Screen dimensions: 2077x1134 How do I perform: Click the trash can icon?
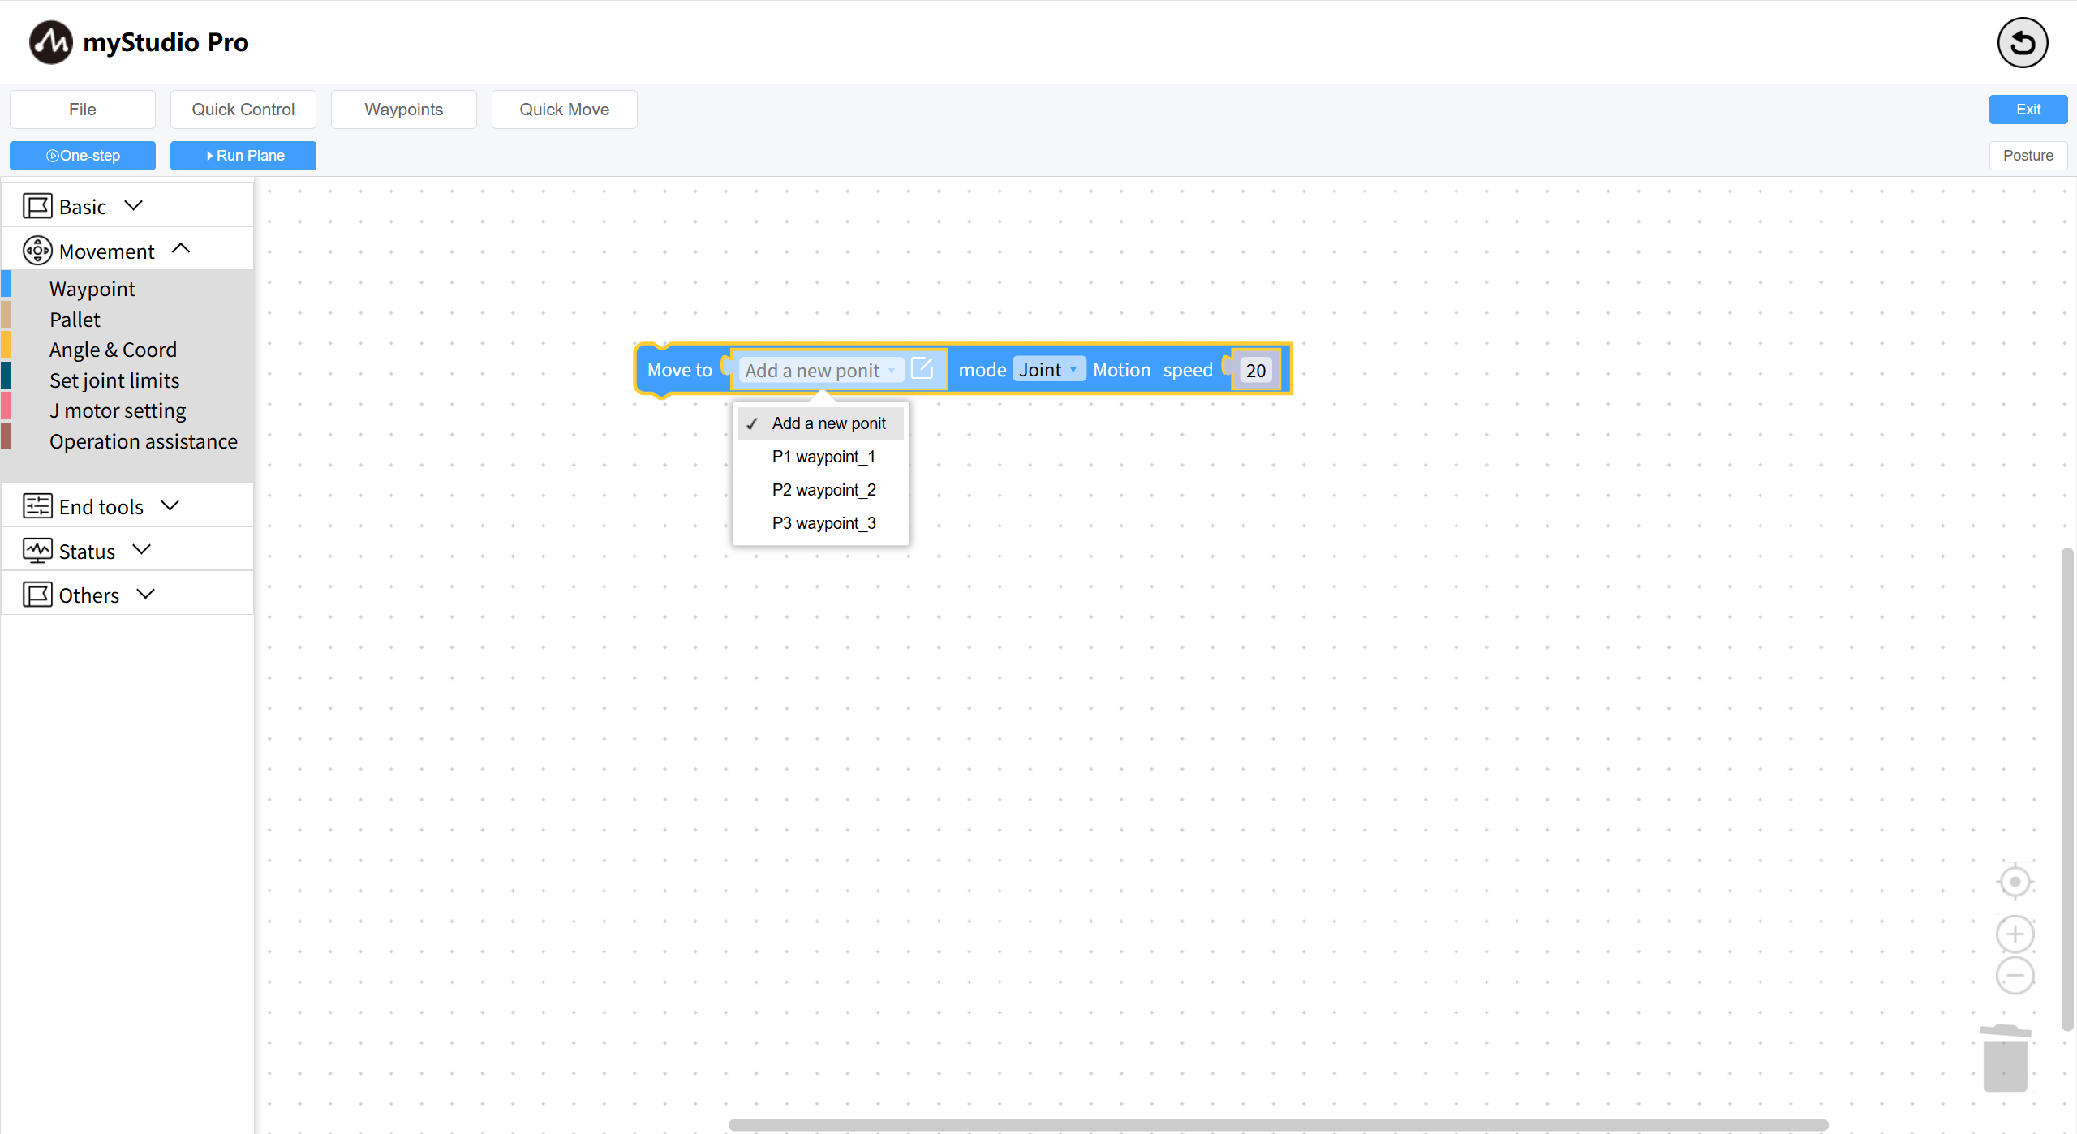click(2006, 1059)
